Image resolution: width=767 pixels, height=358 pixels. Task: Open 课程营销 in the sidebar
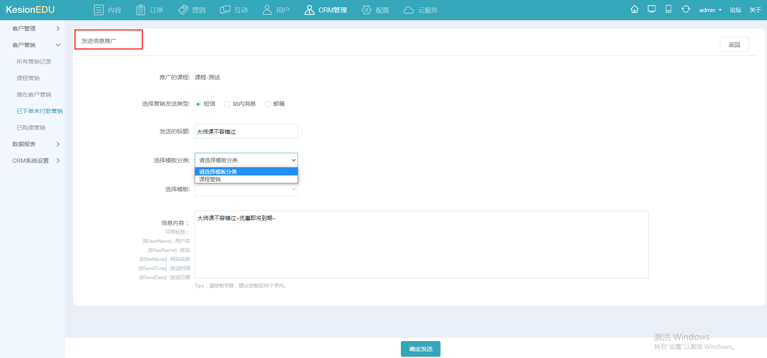[x=28, y=78]
